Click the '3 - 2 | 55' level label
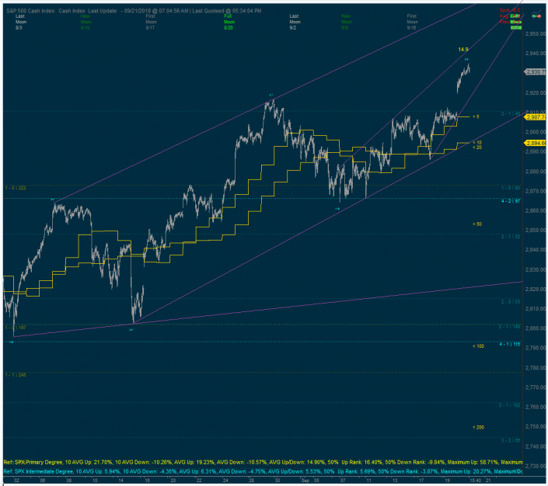Image resolution: width=548 pixels, height=486 pixels. point(511,441)
